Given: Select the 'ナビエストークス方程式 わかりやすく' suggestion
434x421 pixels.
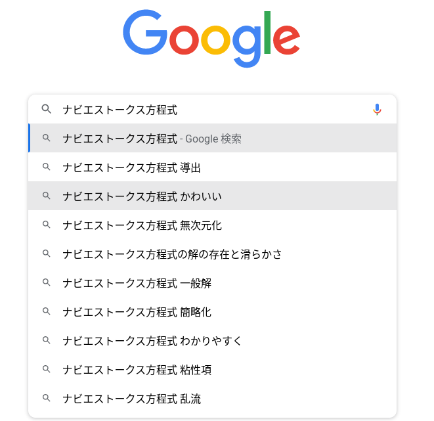Looking at the screenshot, I should [152, 341].
